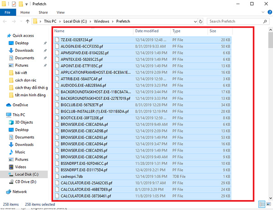Switch to details view layout
The image size is (273, 210).
pos(262,204)
